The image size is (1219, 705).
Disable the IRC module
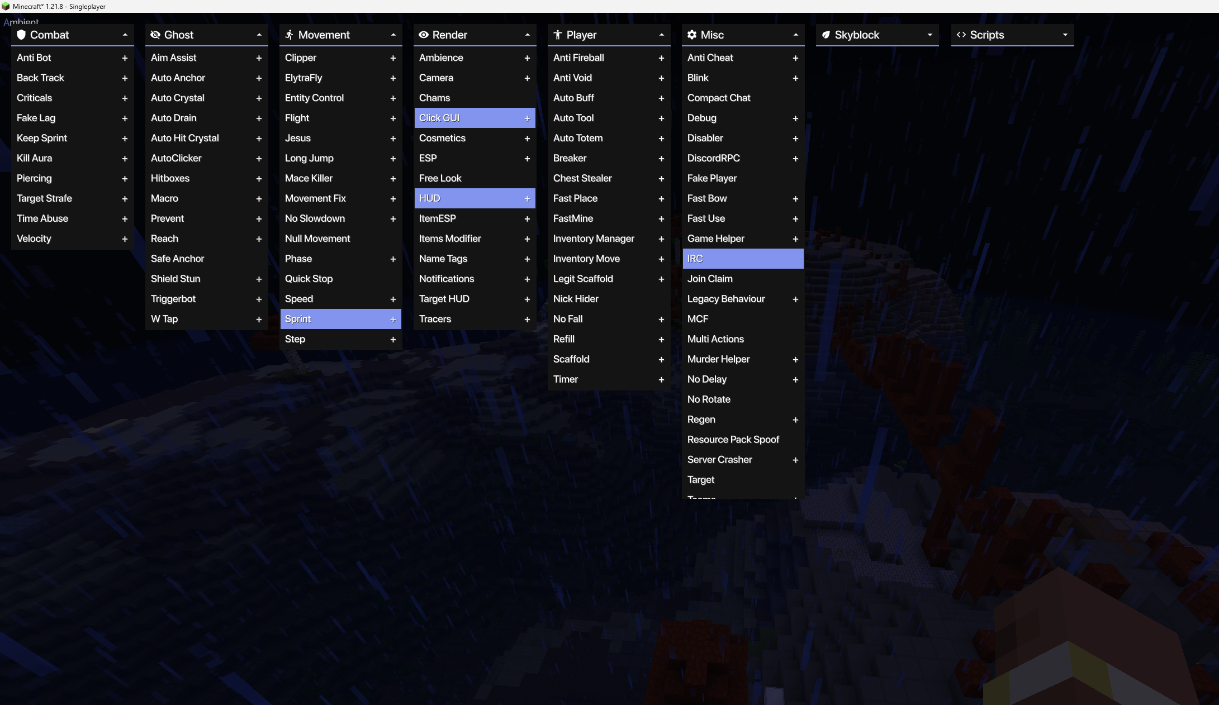point(743,259)
